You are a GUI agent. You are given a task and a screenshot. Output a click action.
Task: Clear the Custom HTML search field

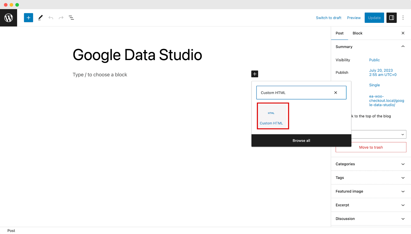335,93
